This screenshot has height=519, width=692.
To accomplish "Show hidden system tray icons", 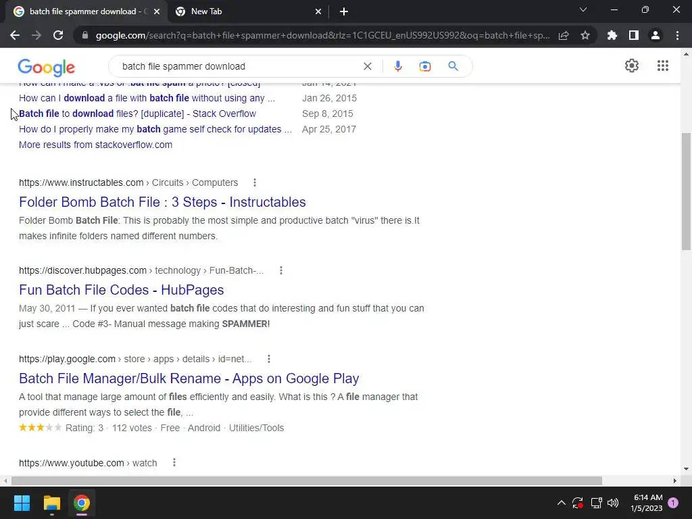I will tap(562, 503).
